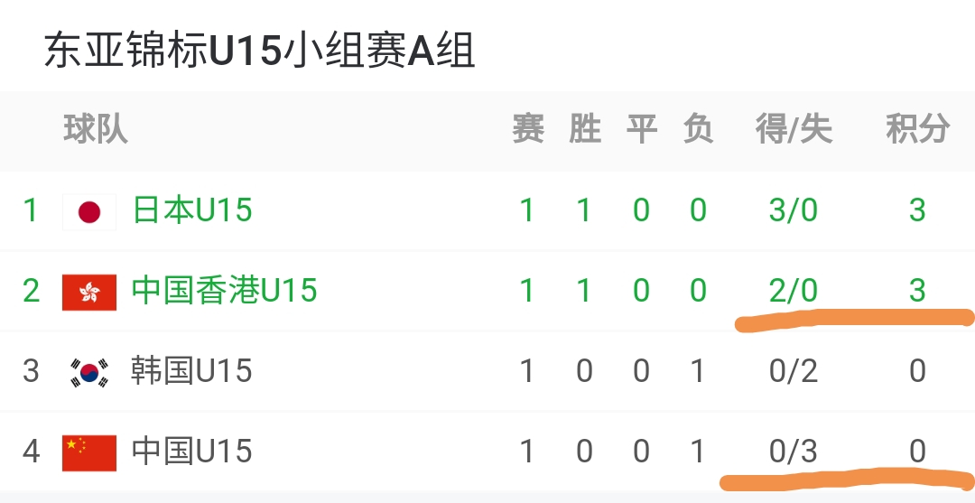The width and height of the screenshot is (975, 503).
Task: Click the 积分 column header
Action: pyautogui.click(x=917, y=130)
